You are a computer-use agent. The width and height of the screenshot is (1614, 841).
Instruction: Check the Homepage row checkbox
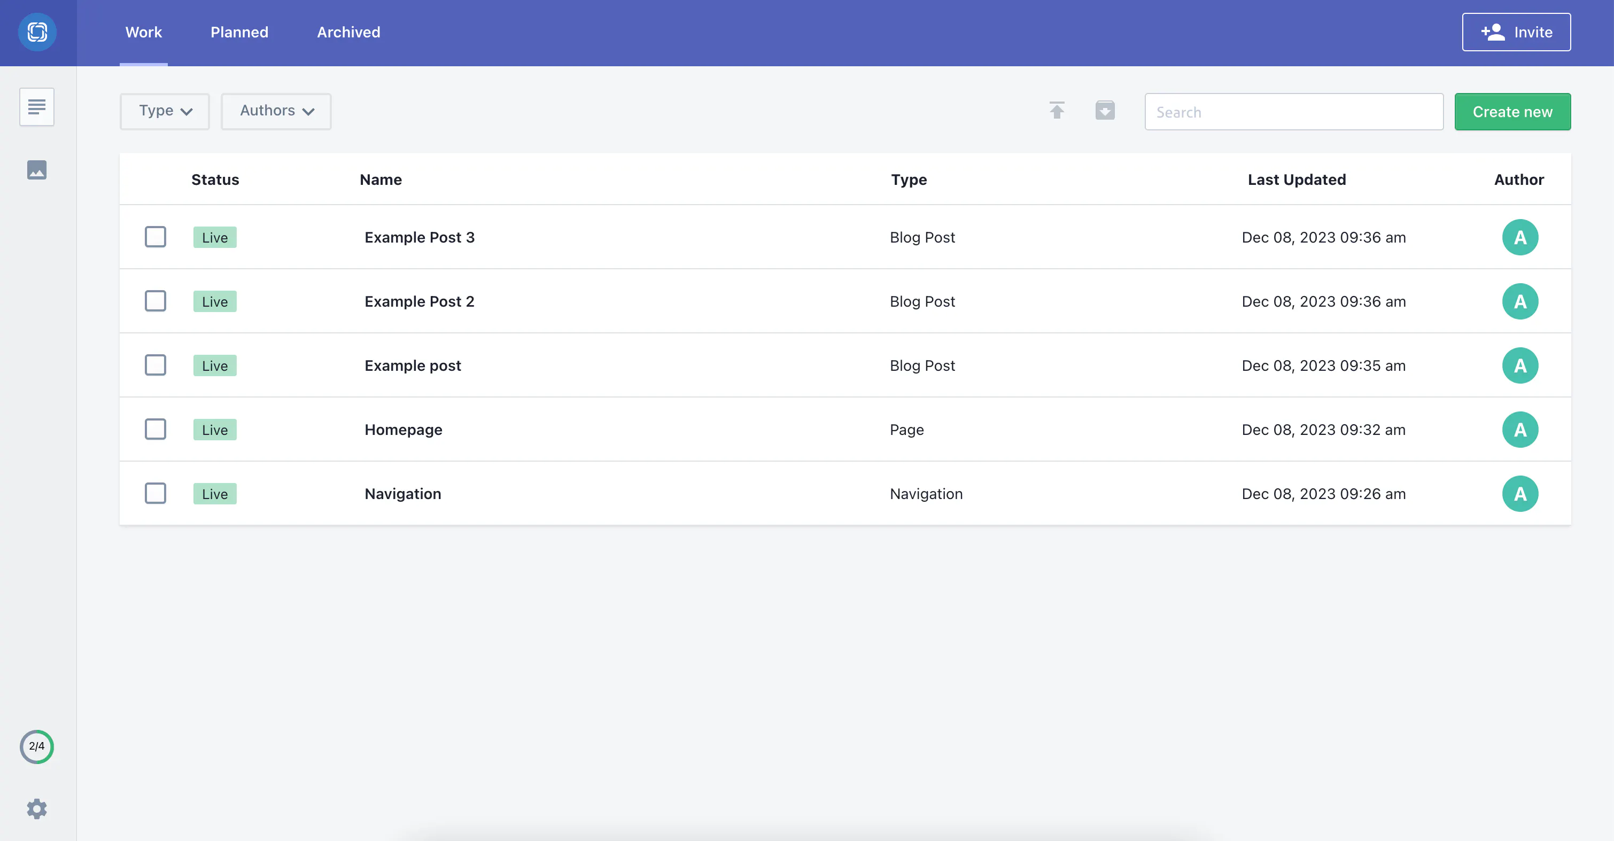(x=156, y=429)
